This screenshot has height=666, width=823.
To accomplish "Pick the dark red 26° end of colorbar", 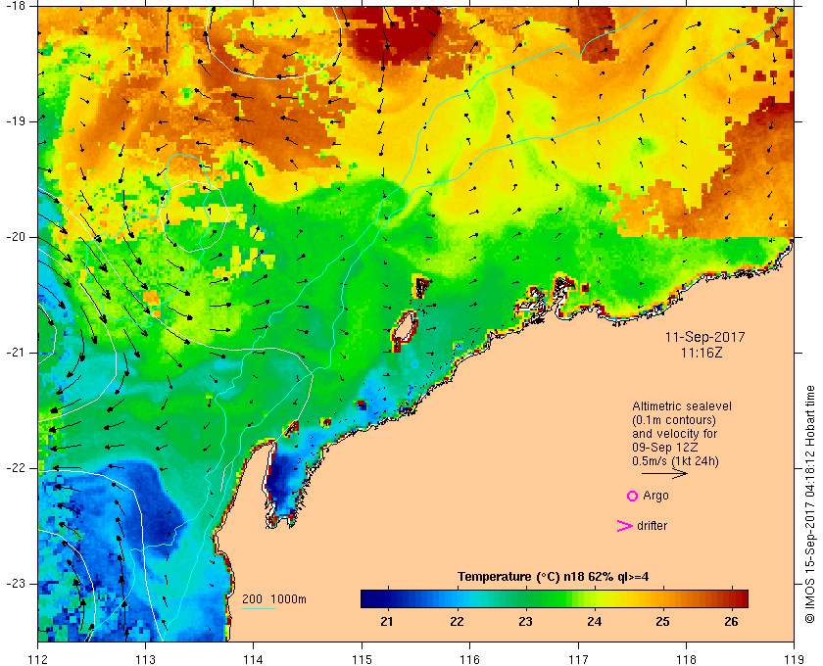I will point(741,598).
